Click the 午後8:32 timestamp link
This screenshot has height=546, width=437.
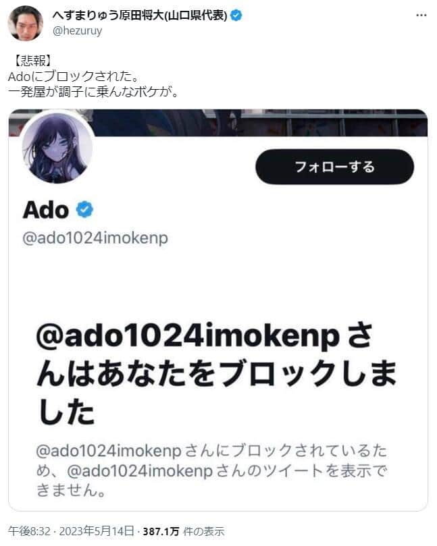coord(29,531)
